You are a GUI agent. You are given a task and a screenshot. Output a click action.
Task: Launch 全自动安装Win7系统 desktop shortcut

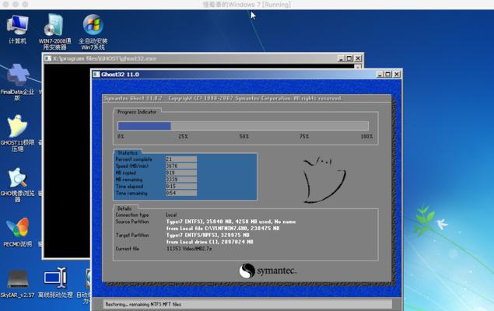pyautogui.click(x=93, y=31)
